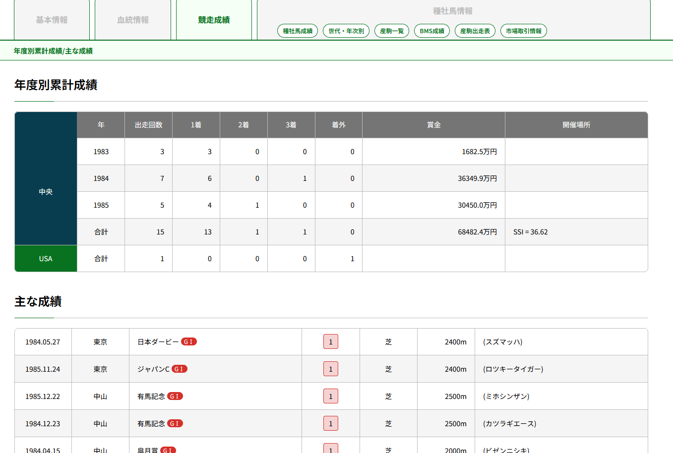673x453 pixels.
Task: Select the 日本ダービー race name
Action: pyautogui.click(x=158, y=342)
